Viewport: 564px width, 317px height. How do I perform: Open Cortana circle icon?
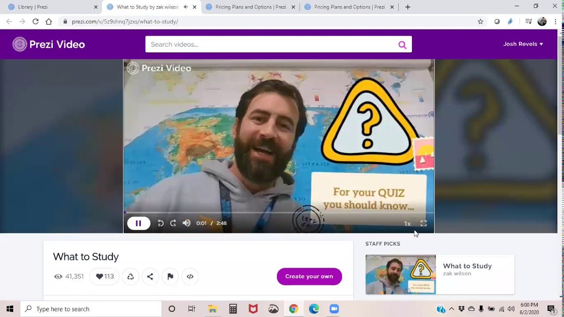pyautogui.click(x=172, y=309)
